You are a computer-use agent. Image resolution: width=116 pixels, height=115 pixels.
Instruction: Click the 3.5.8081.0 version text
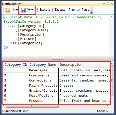(x=103, y=111)
